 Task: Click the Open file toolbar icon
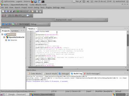tap(7, 11)
